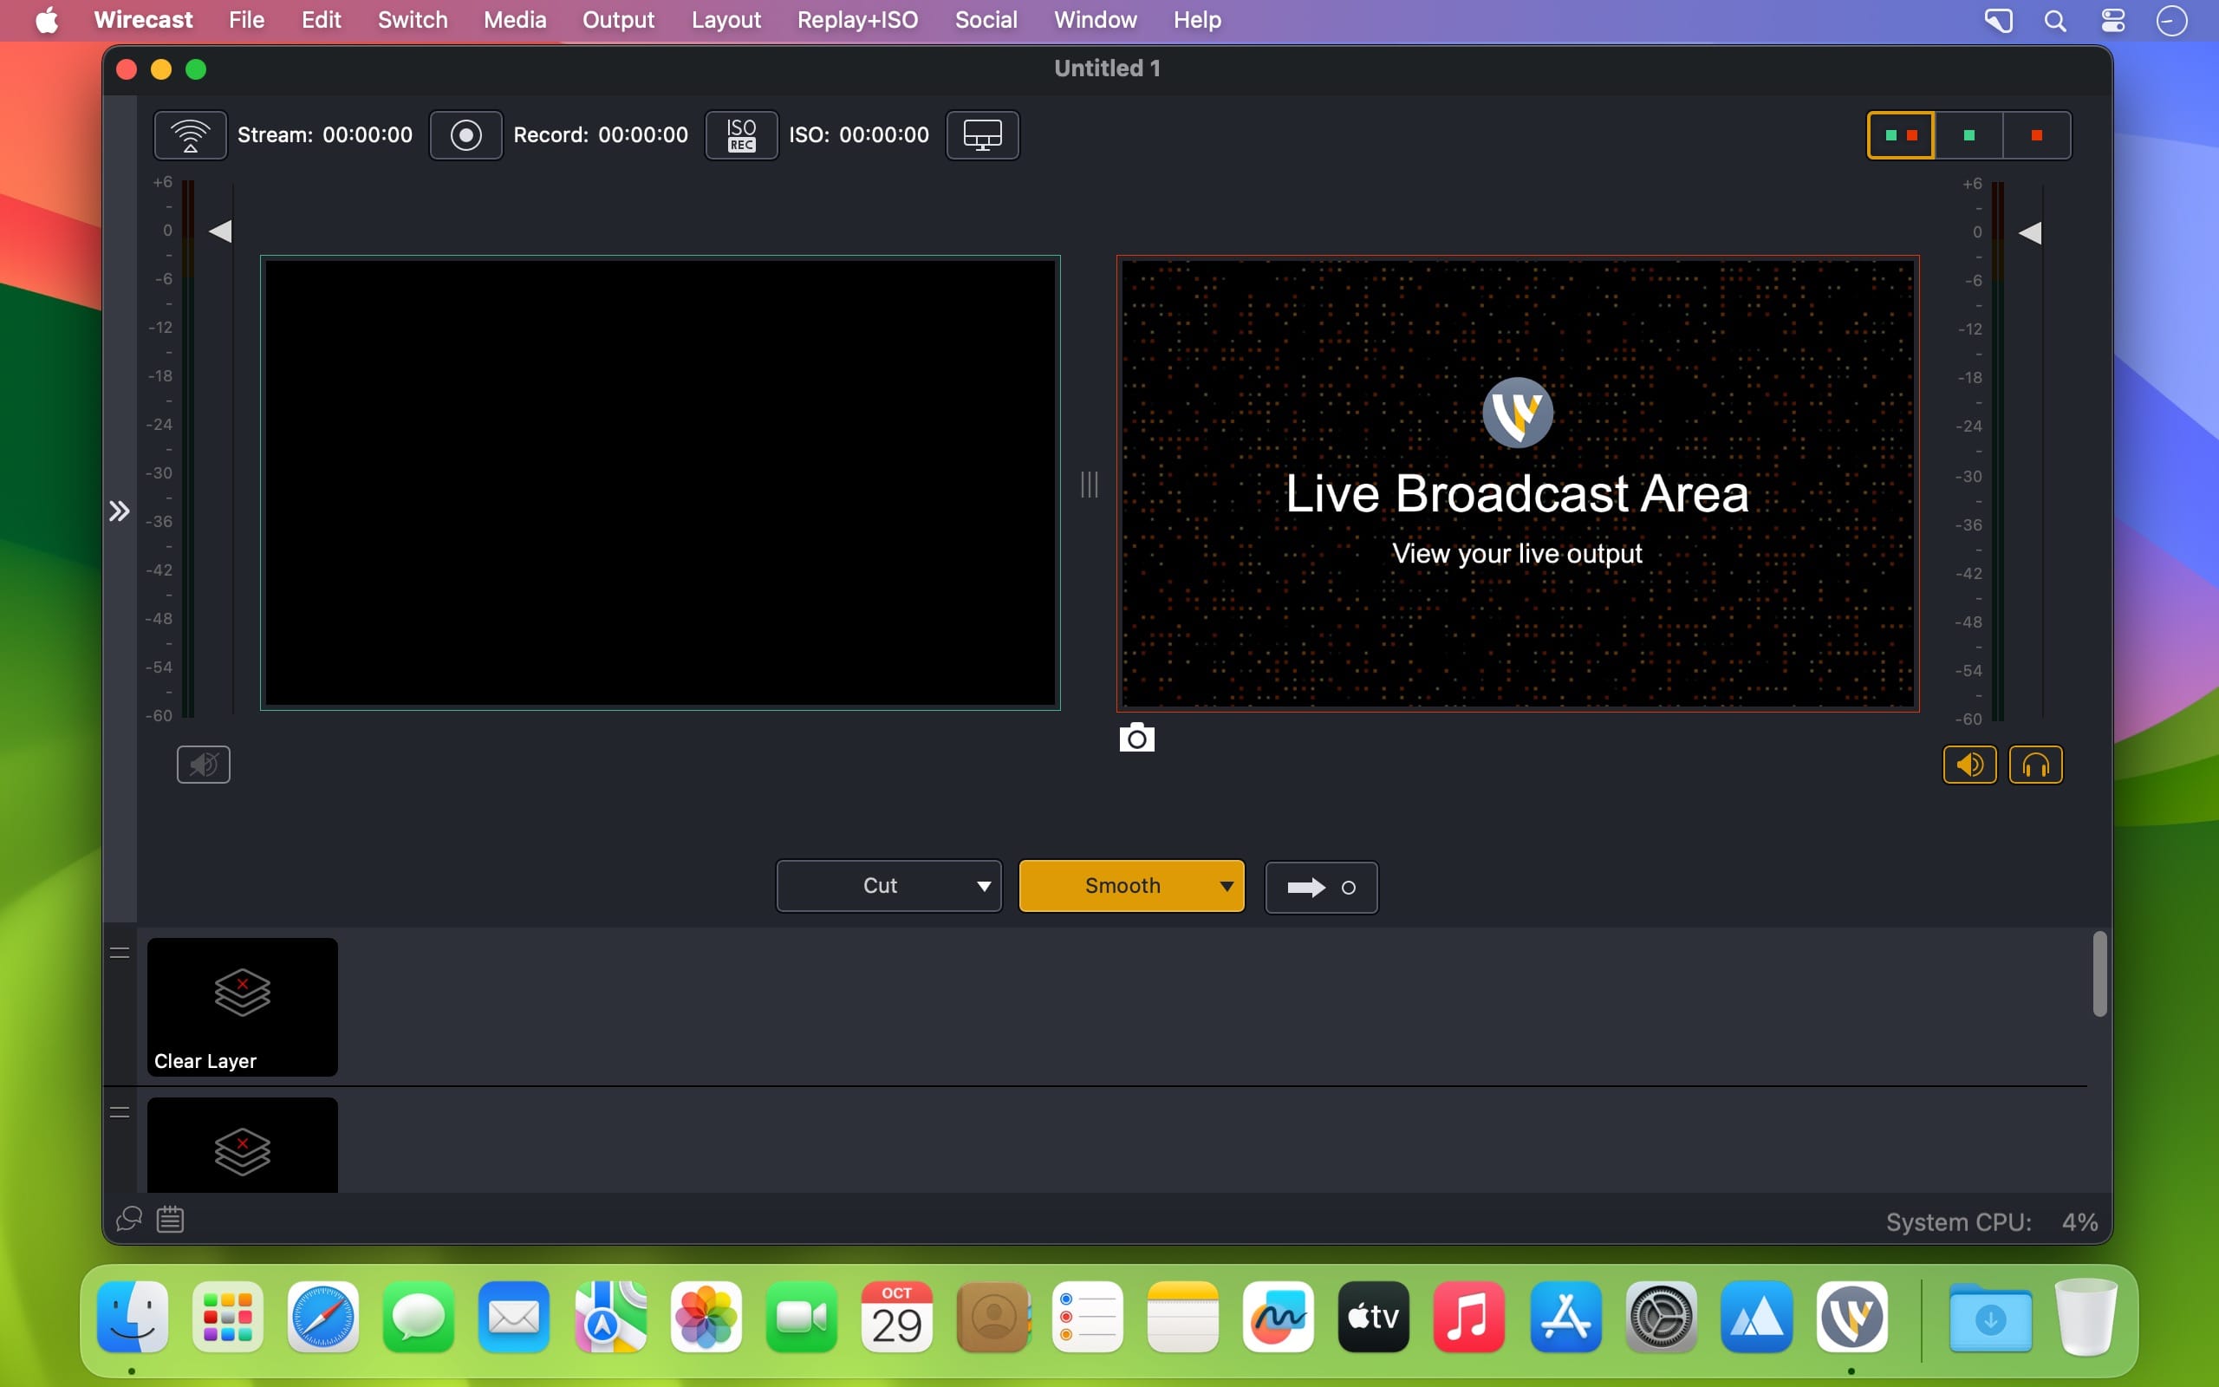Open the Output menu
The height and width of the screenshot is (1387, 2219).
[x=618, y=20]
